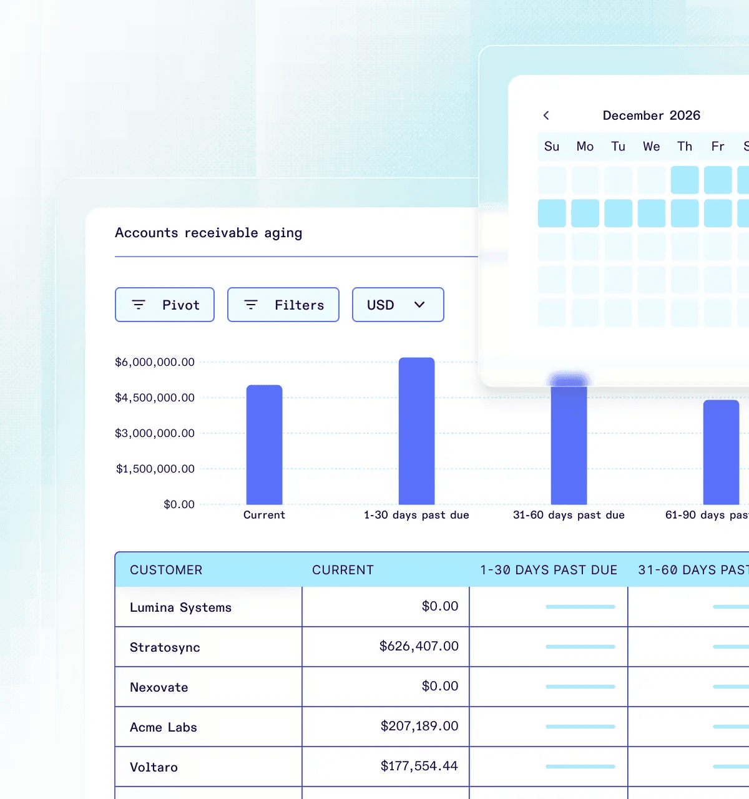Open the Lumina Systems customer row
The height and width of the screenshot is (799, 749).
(x=180, y=607)
